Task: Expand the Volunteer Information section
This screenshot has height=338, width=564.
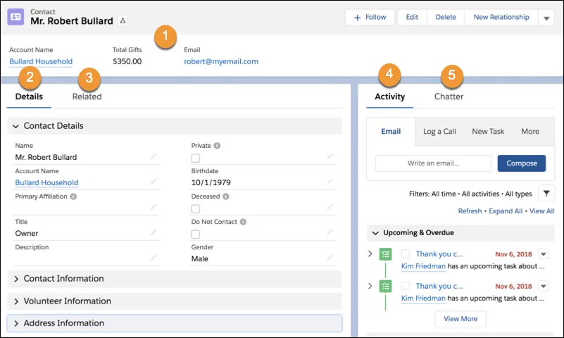Action: (67, 301)
